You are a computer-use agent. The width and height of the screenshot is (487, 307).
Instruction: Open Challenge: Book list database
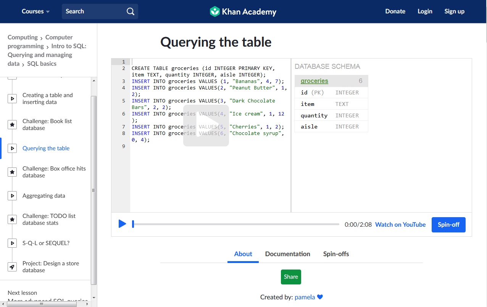[x=47, y=125]
